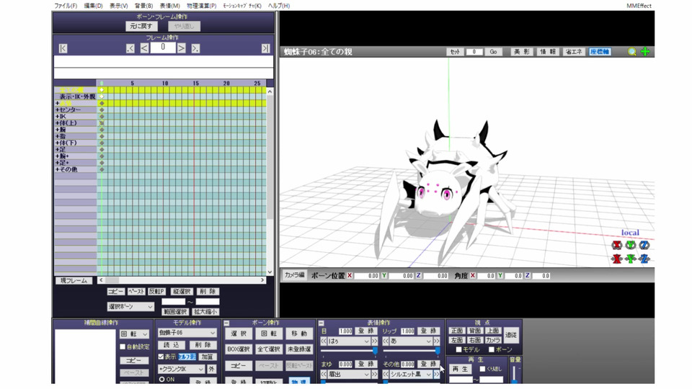Click the 音量 volume slider
The height and width of the screenshot is (389, 692).
click(x=515, y=374)
